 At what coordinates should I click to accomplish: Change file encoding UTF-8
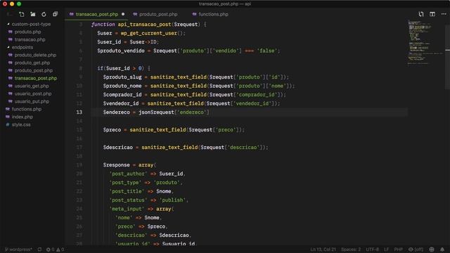tap(372, 249)
